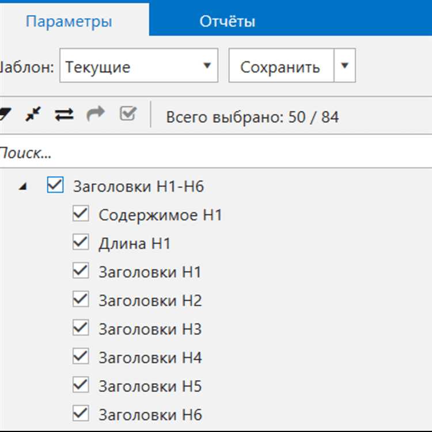Open the dropdown arrow beside Сохранить
Viewport: 432px width, 432px height.
tap(345, 66)
